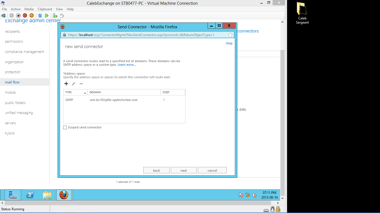Click the padlock icon in the address bar
Screen dimensions: 380x213
pos(65,35)
